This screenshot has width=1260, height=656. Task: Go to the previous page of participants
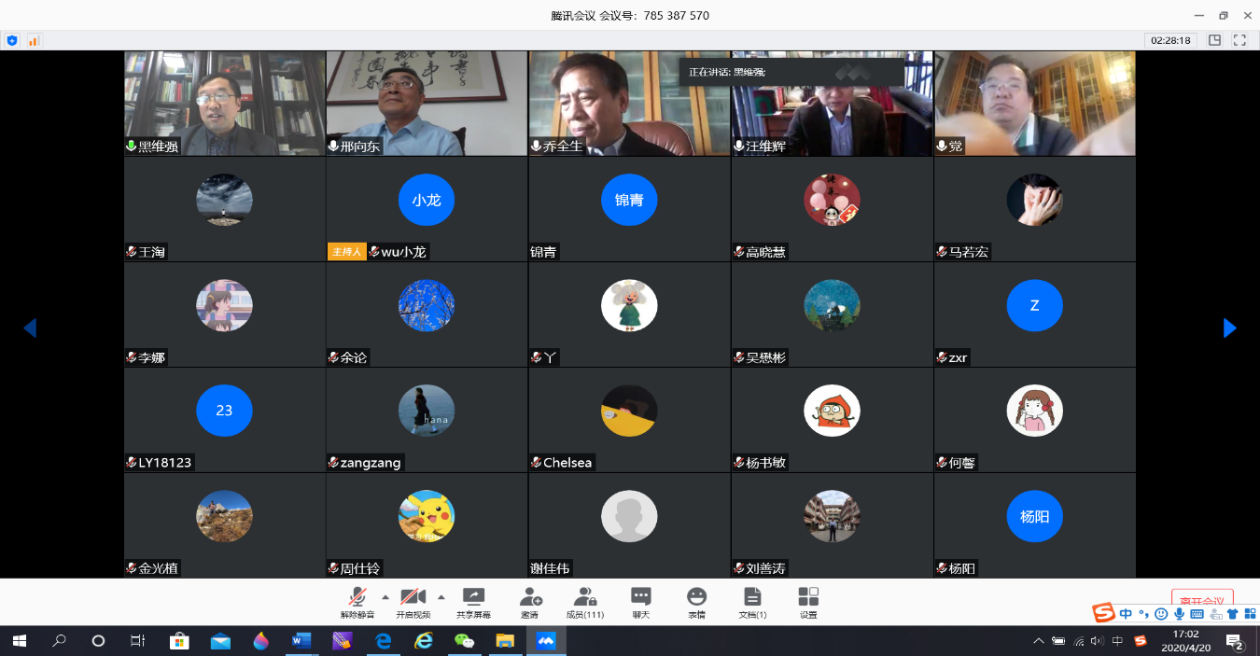[x=30, y=328]
